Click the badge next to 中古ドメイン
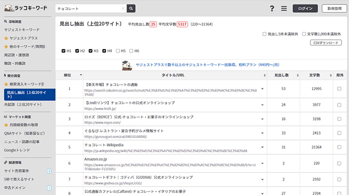This screenshot has height=195, width=349. (49, 188)
